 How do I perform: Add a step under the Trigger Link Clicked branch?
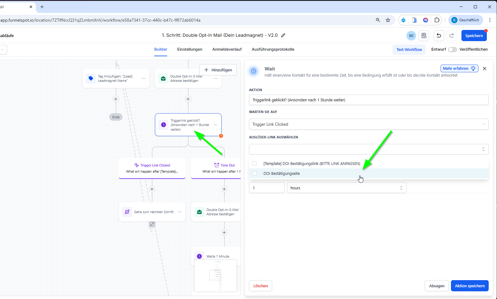[x=152, y=189]
